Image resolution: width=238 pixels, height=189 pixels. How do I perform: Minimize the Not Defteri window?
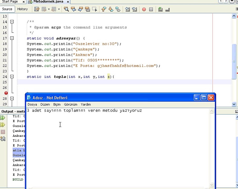197,98
